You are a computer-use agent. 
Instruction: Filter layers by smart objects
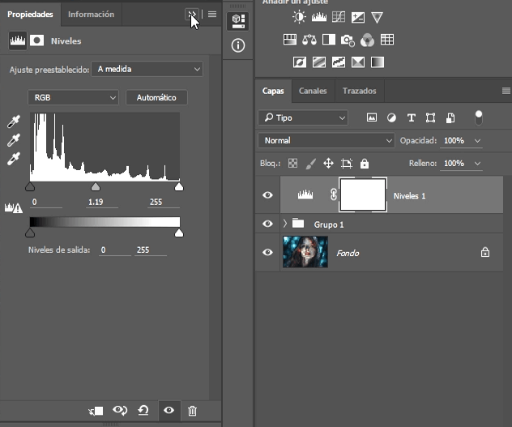point(450,118)
